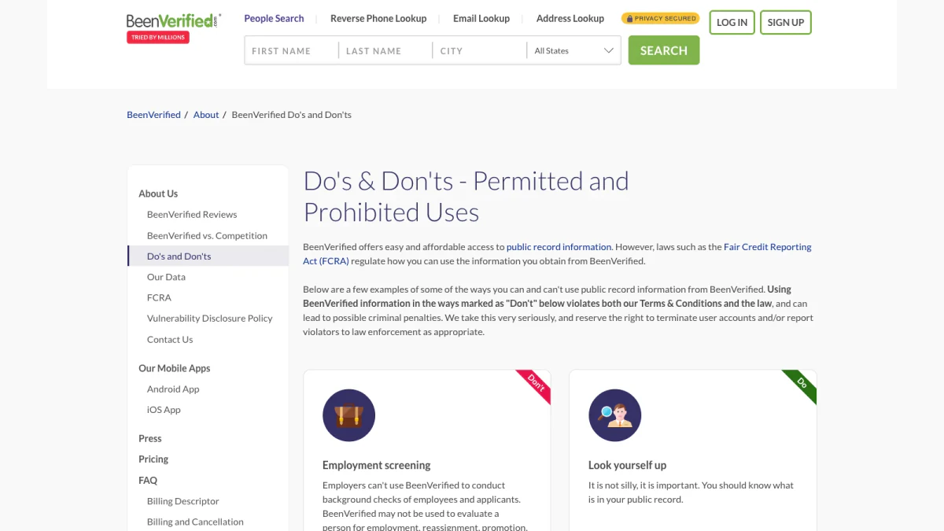Screen dimensions: 944x531
Task: Click the briefcase Employment screening icon
Action: point(348,415)
